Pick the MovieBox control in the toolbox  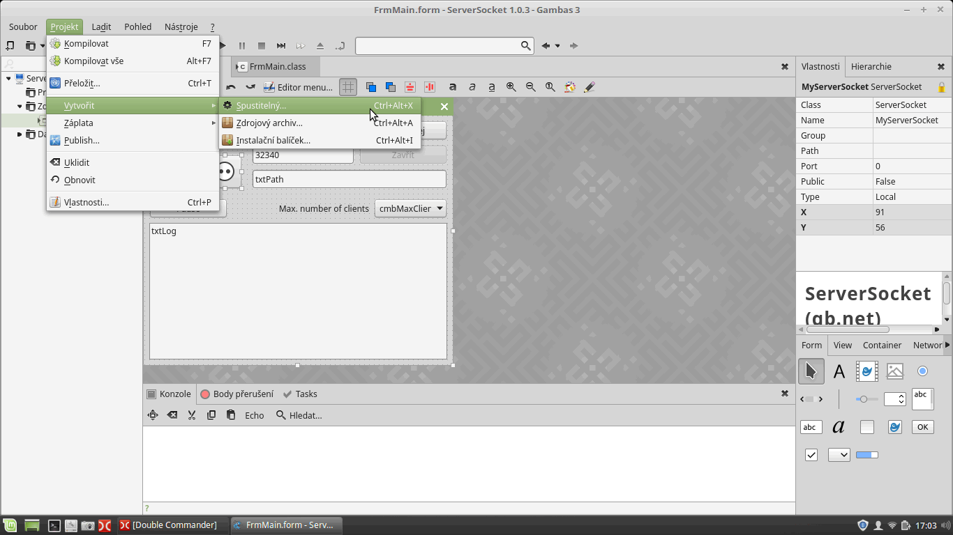[867, 372]
